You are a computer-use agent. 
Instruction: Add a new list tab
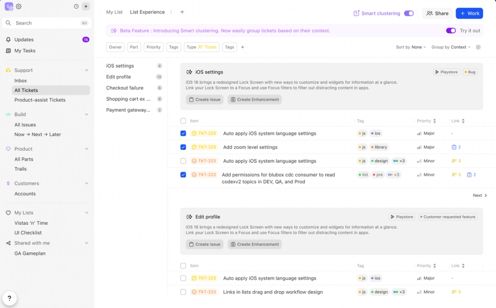point(182,12)
